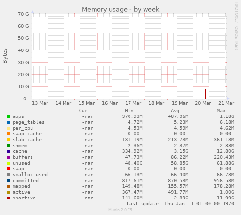Click apps max value 1.18G
The image size is (241, 215).
click(x=227, y=116)
